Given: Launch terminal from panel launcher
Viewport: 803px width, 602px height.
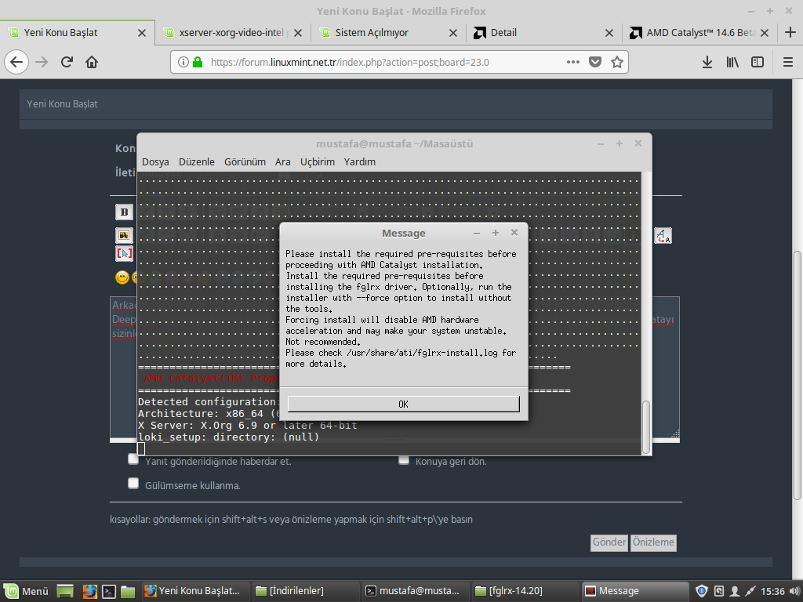Looking at the screenshot, I should [109, 591].
